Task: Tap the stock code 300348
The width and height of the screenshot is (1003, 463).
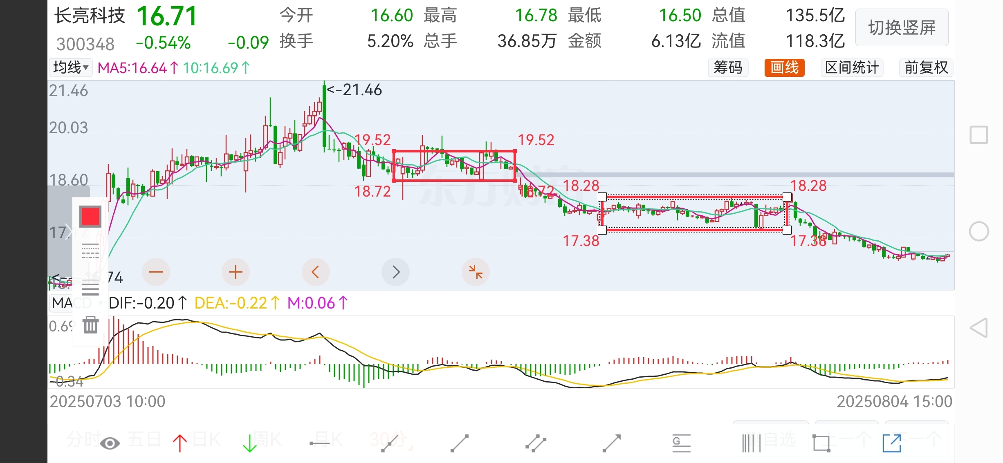Action: click(x=85, y=44)
